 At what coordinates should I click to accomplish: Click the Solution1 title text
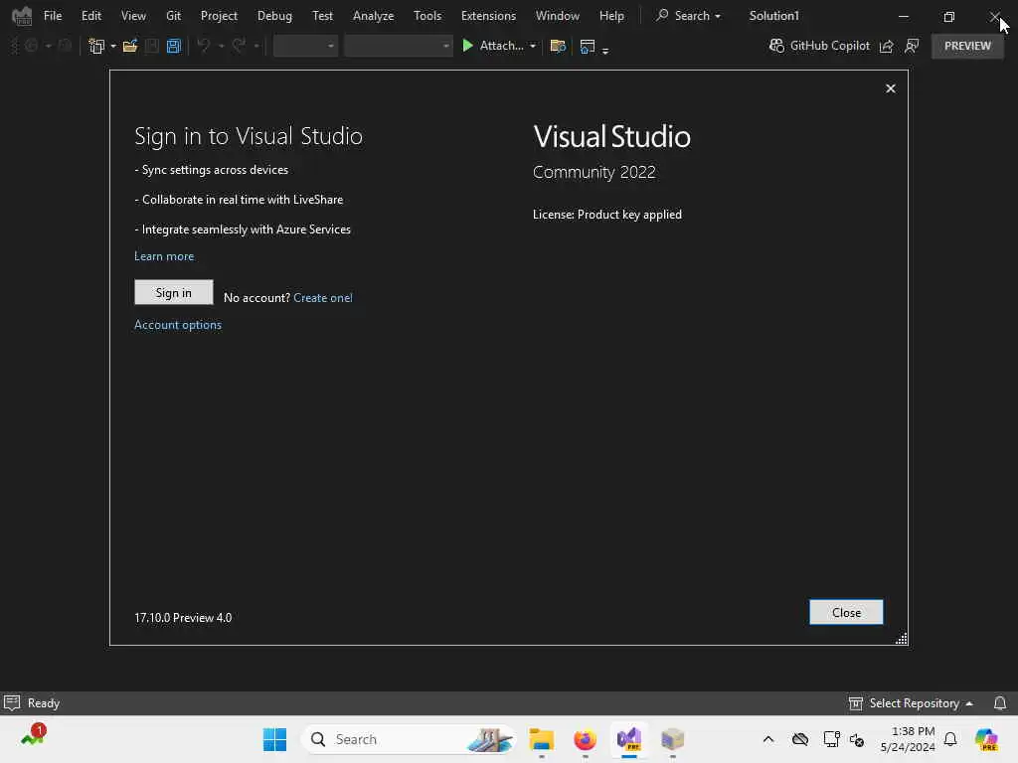click(773, 16)
